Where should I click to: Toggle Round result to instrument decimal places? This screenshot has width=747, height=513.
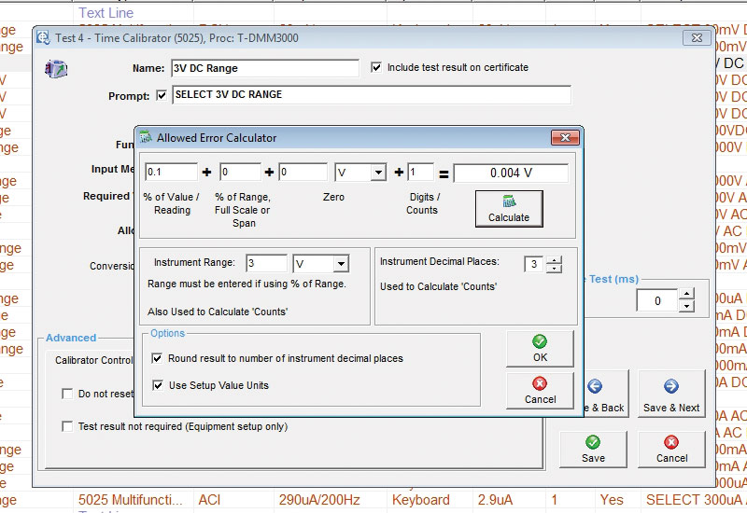[157, 358]
